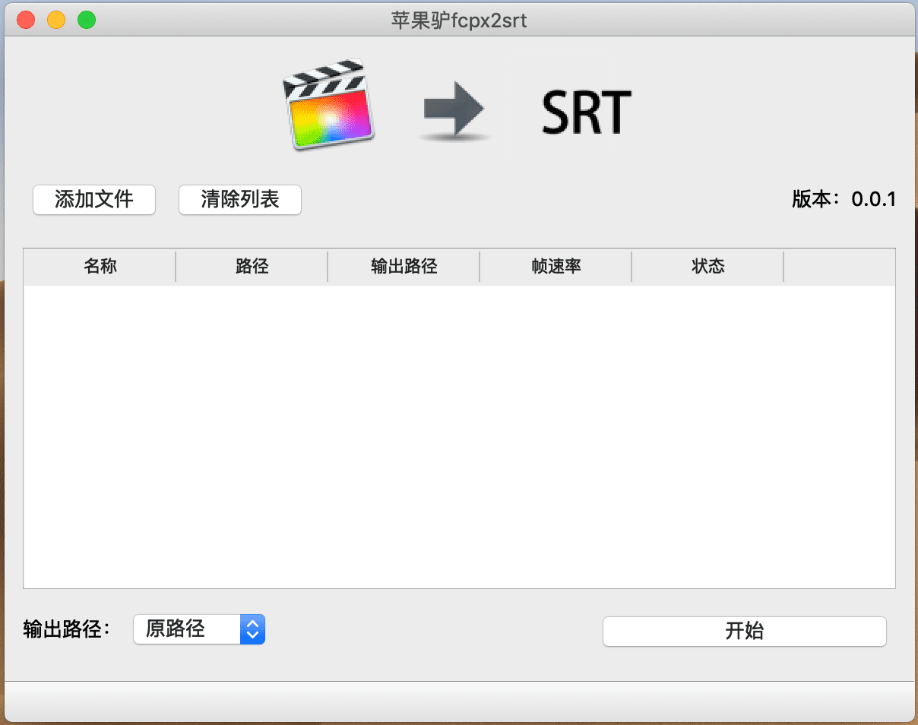Sort by the 名称 column header
This screenshot has height=725, width=918.
pyautogui.click(x=100, y=267)
